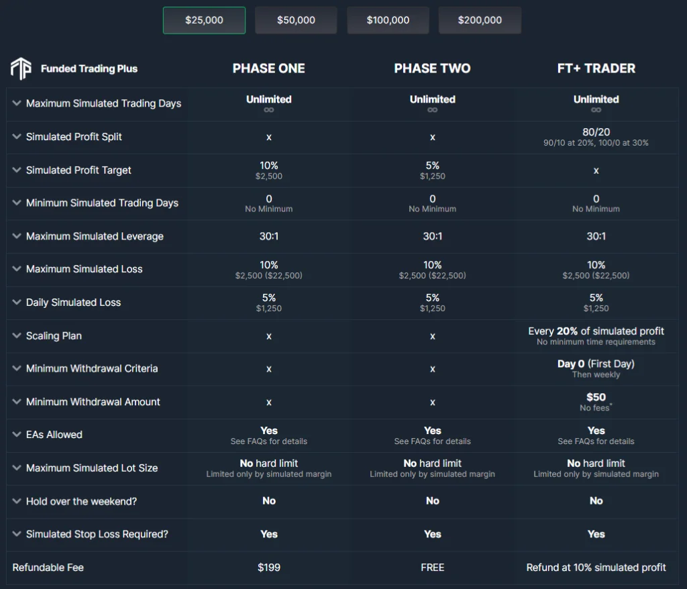Click 'No minimum time requirements' text
The height and width of the screenshot is (589, 687).
coord(596,342)
